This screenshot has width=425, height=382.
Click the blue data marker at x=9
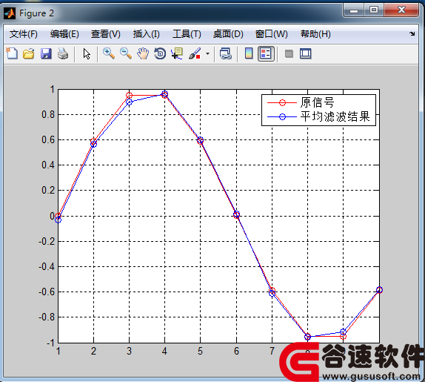(343, 332)
